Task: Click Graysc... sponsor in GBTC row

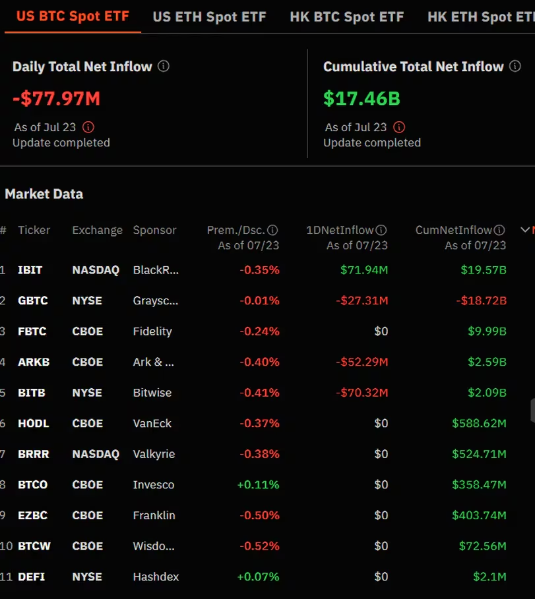Action: pyautogui.click(x=156, y=300)
